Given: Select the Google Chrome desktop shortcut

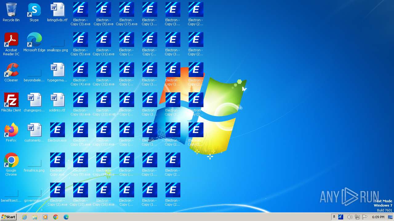Looking at the screenshot, I should coord(11,165).
